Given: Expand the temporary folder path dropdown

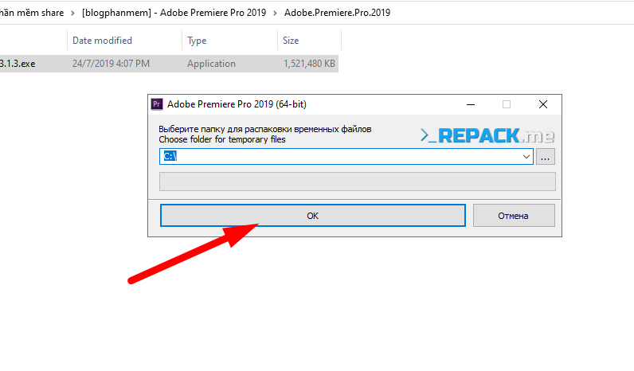Looking at the screenshot, I should 526,156.
